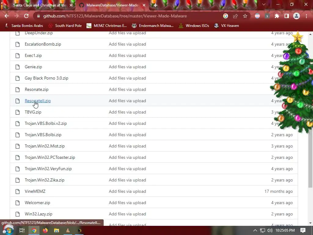The height and width of the screenshot is (235, 313).
Task: Click the padlock site info icon
Action: pos(39,16)
